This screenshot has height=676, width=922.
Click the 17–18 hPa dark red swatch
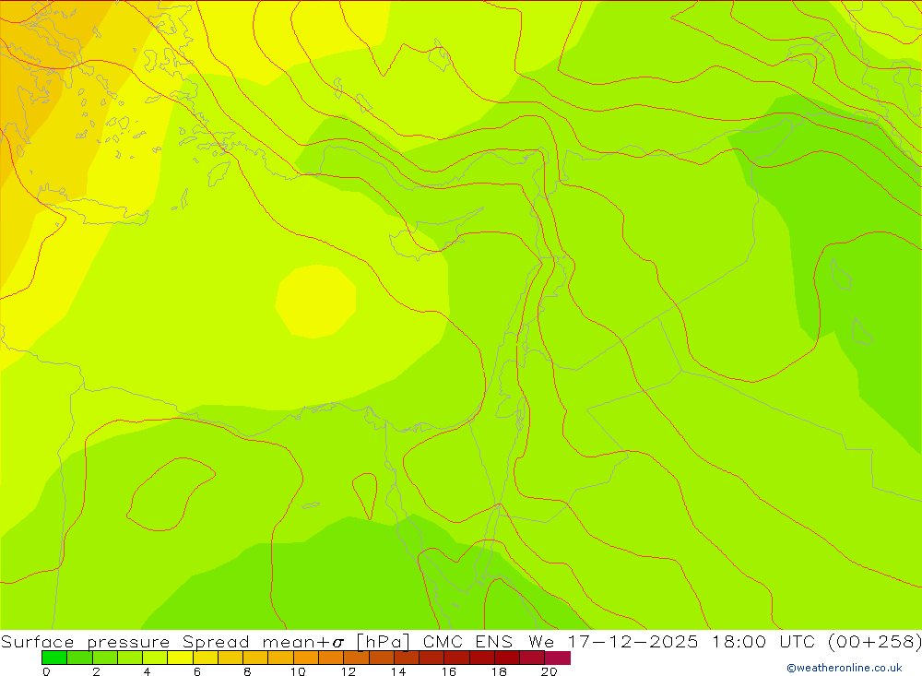click(x=481, y=658)
